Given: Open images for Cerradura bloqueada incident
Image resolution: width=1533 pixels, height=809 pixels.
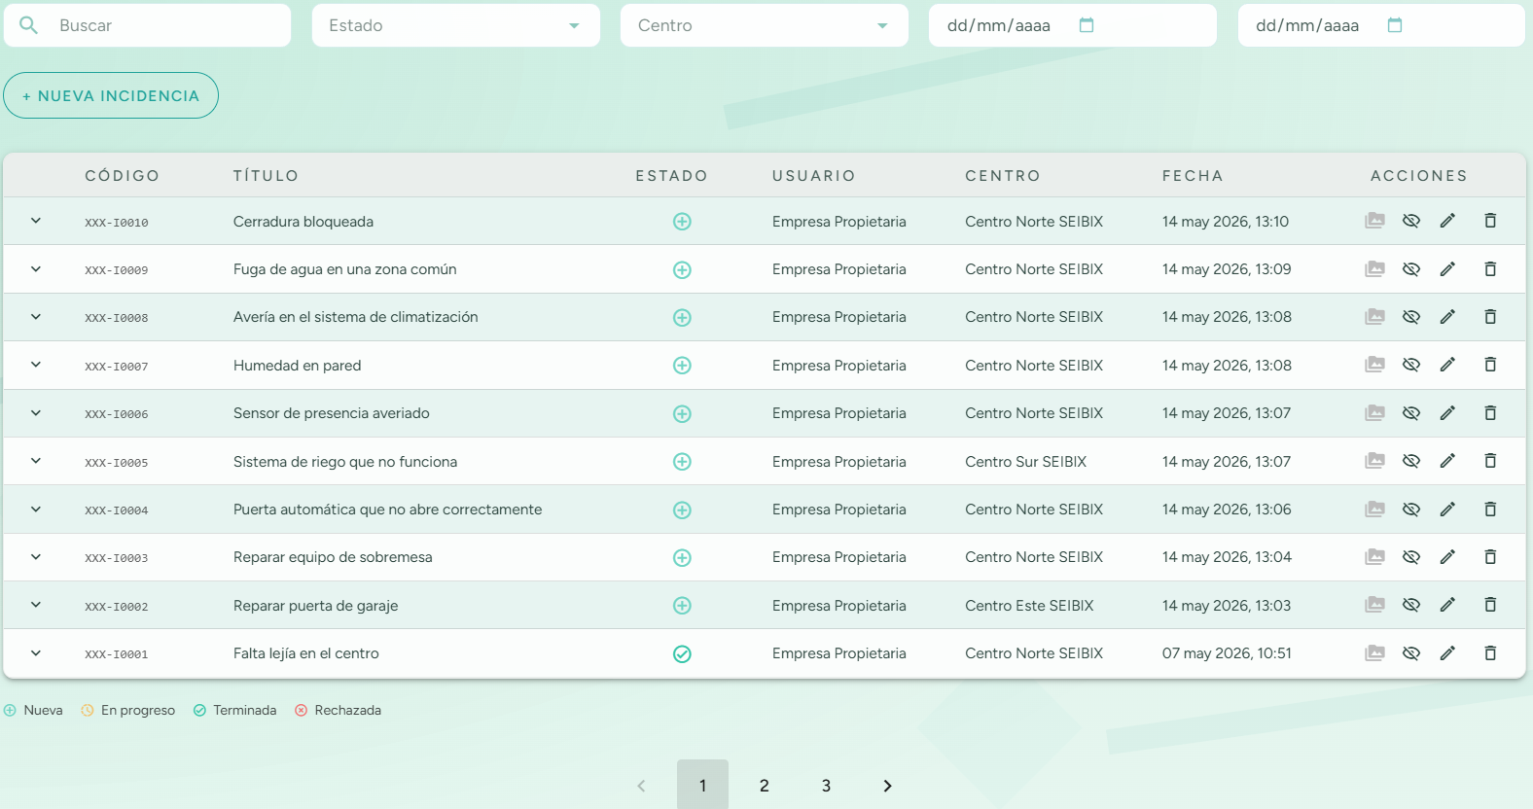Looking at the screenshot, I should click(1374, 221).
